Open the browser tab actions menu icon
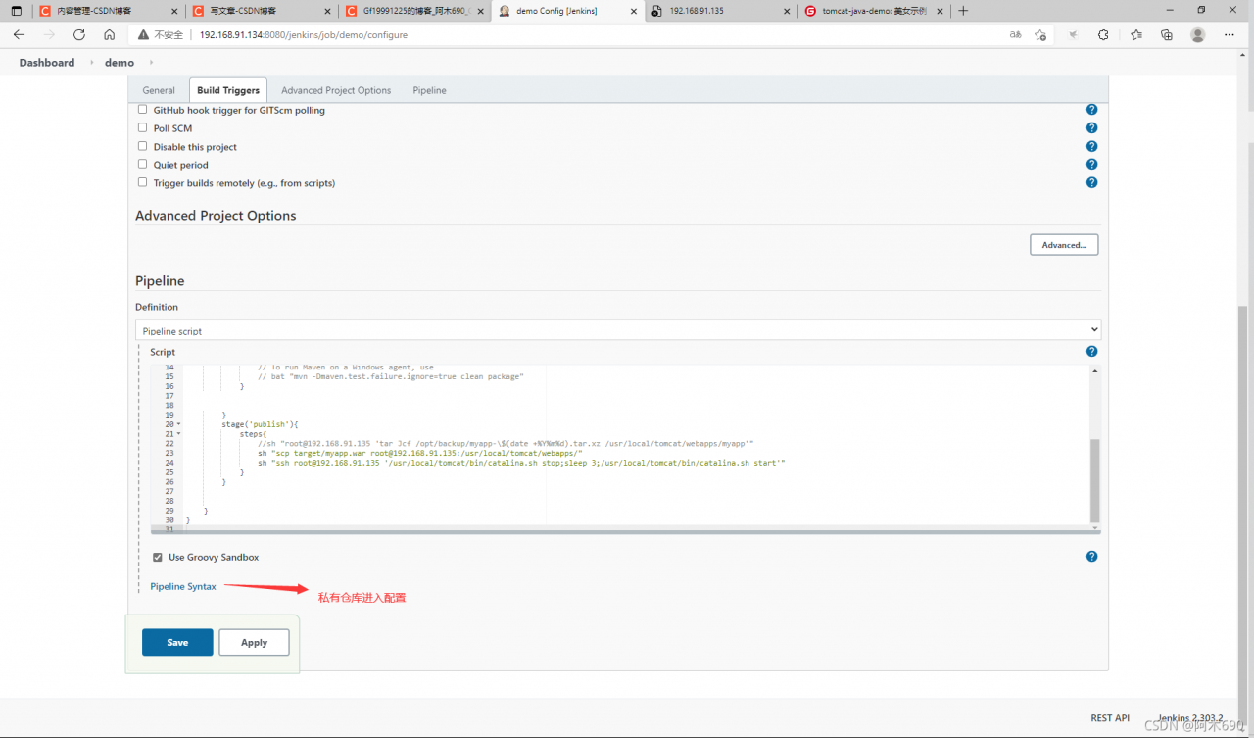 click(16, 11)
